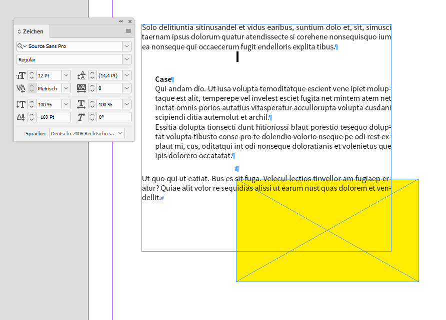Select the Zeichen panel tab
This screenshot has width=446, height=320.
pyautogui.click(x=33, y=31)
